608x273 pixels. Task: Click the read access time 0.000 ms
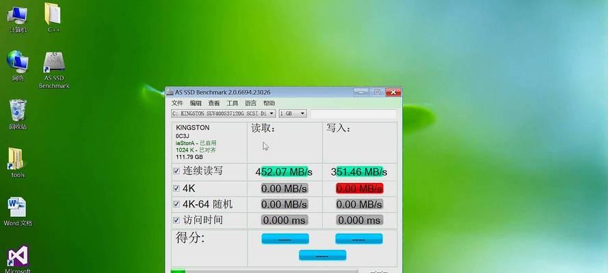pyautogui.click(x=285, y=220)
